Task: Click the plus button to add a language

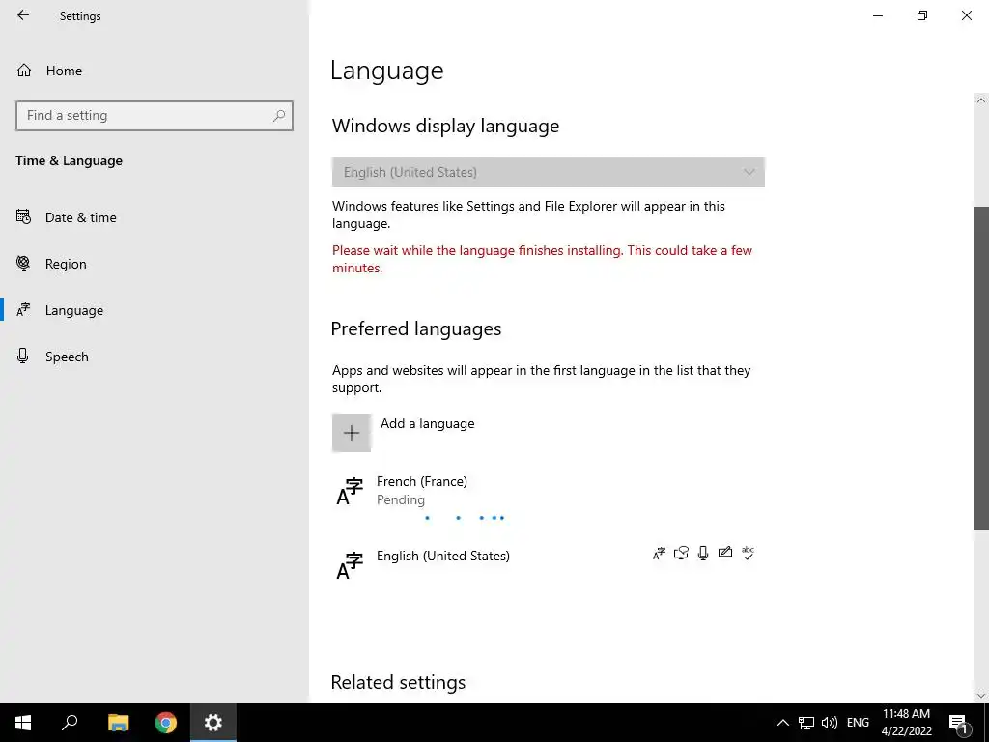Action: tap(352, 433)
